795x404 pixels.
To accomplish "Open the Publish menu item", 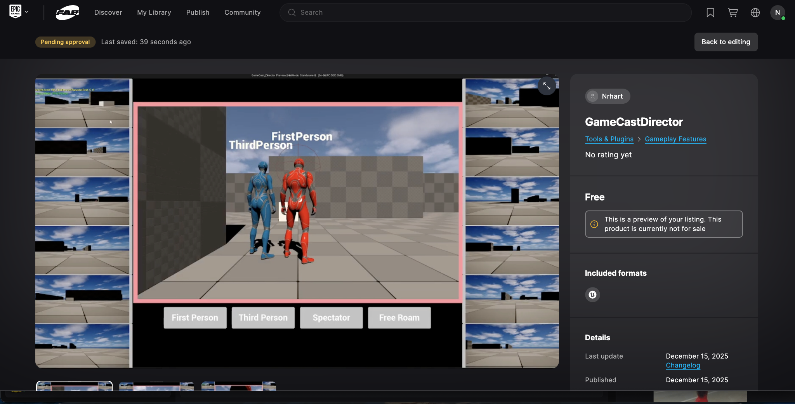I will [198, 12].
